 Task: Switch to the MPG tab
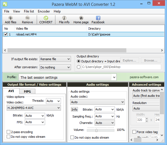[x=27, y=91]
